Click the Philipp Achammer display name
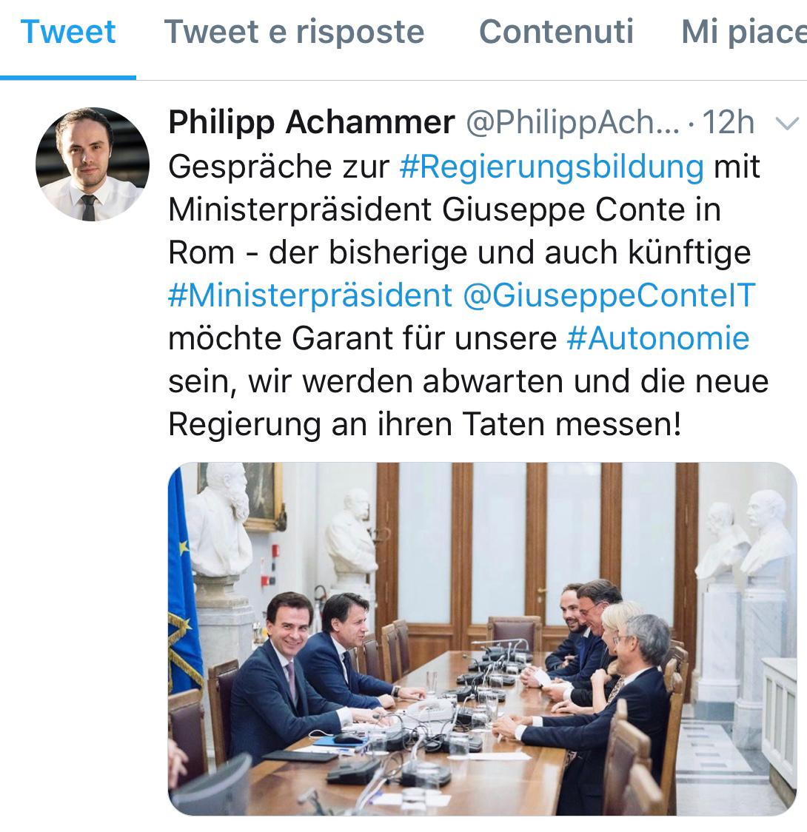807x832 pixels. [x=311, y=123]
